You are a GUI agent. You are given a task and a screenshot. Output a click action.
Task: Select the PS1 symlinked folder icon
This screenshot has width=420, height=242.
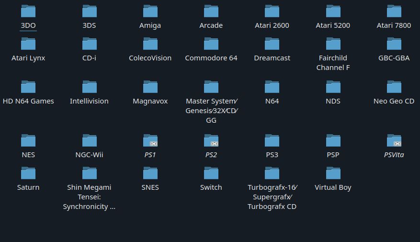[150, 141]
